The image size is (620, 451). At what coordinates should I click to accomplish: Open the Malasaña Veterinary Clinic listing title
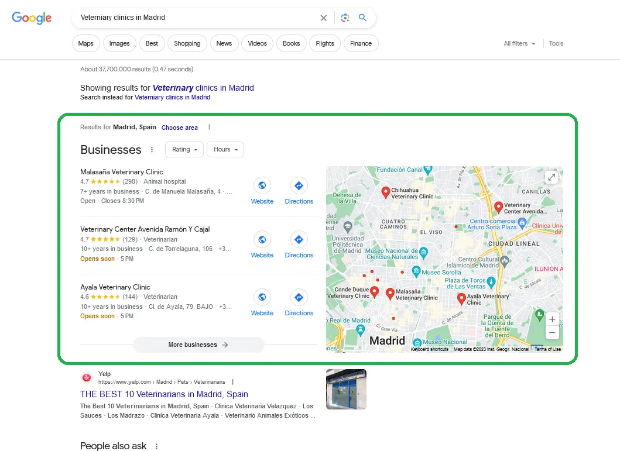click(x=122, y=172)
